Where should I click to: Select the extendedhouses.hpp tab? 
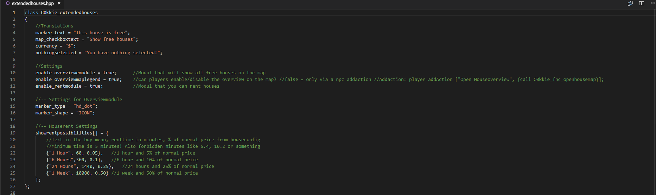tap(33, 3)
